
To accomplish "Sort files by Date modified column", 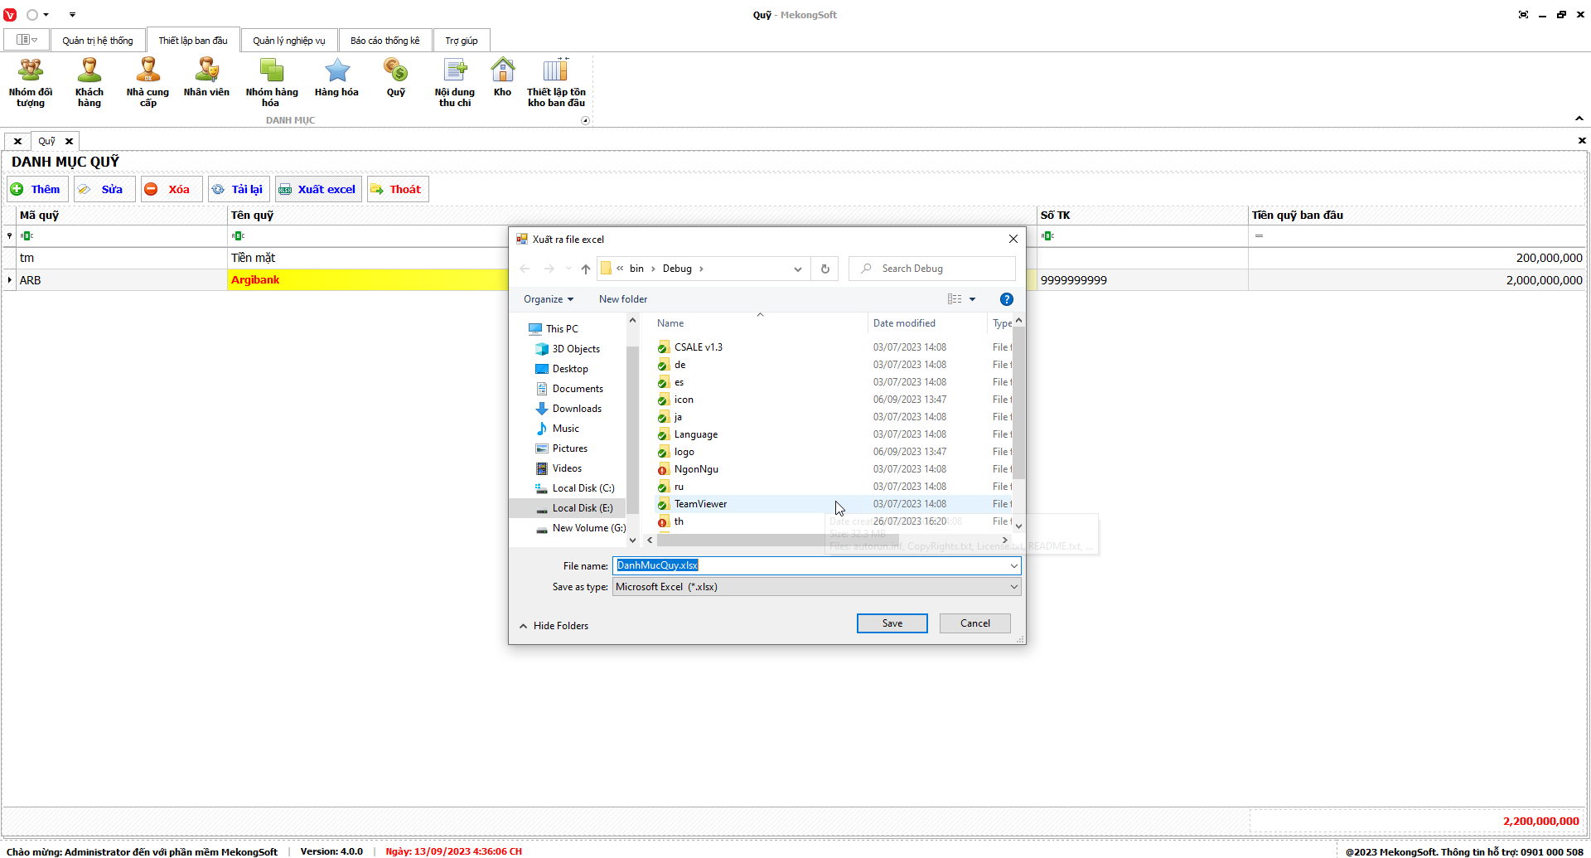I will [x=904, y=323].
